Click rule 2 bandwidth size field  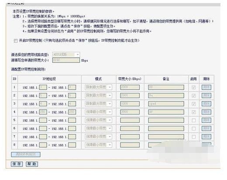tap(130, 96)
